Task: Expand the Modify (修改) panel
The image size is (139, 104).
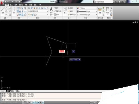Action: pyautogui.click(x=19, y=18)
